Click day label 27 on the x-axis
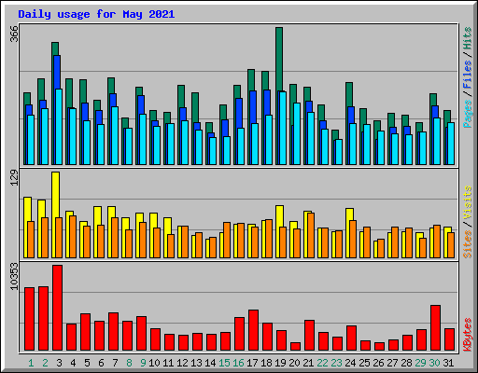This screenshot has height=373, width=478. pyautogui.click(x=392, y=363)
